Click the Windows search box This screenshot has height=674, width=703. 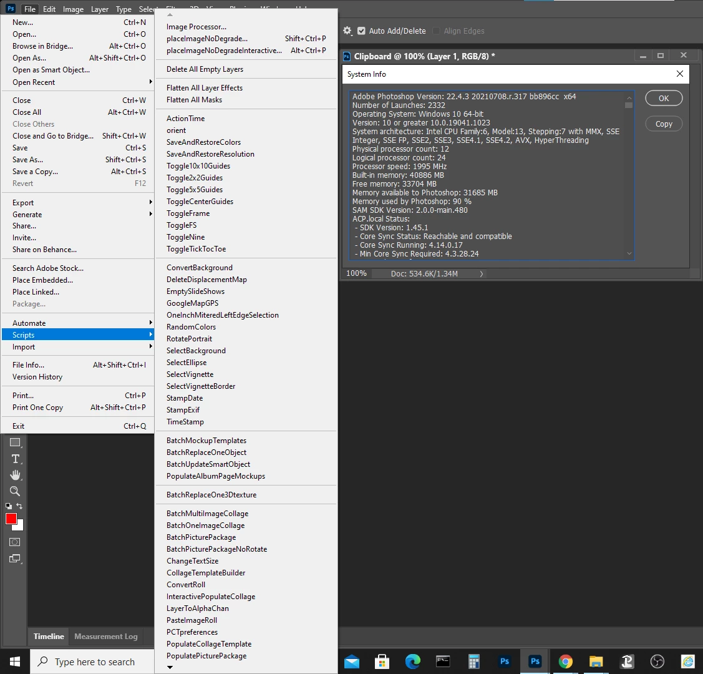click(x=93, y=662)
